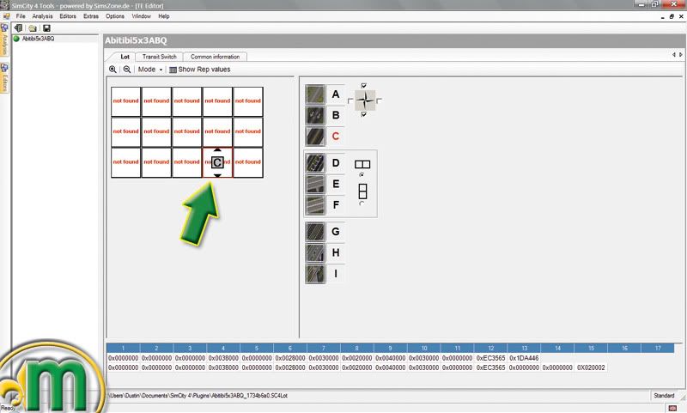Click the save disk icon in toolbar

click(x=46, y=27)
